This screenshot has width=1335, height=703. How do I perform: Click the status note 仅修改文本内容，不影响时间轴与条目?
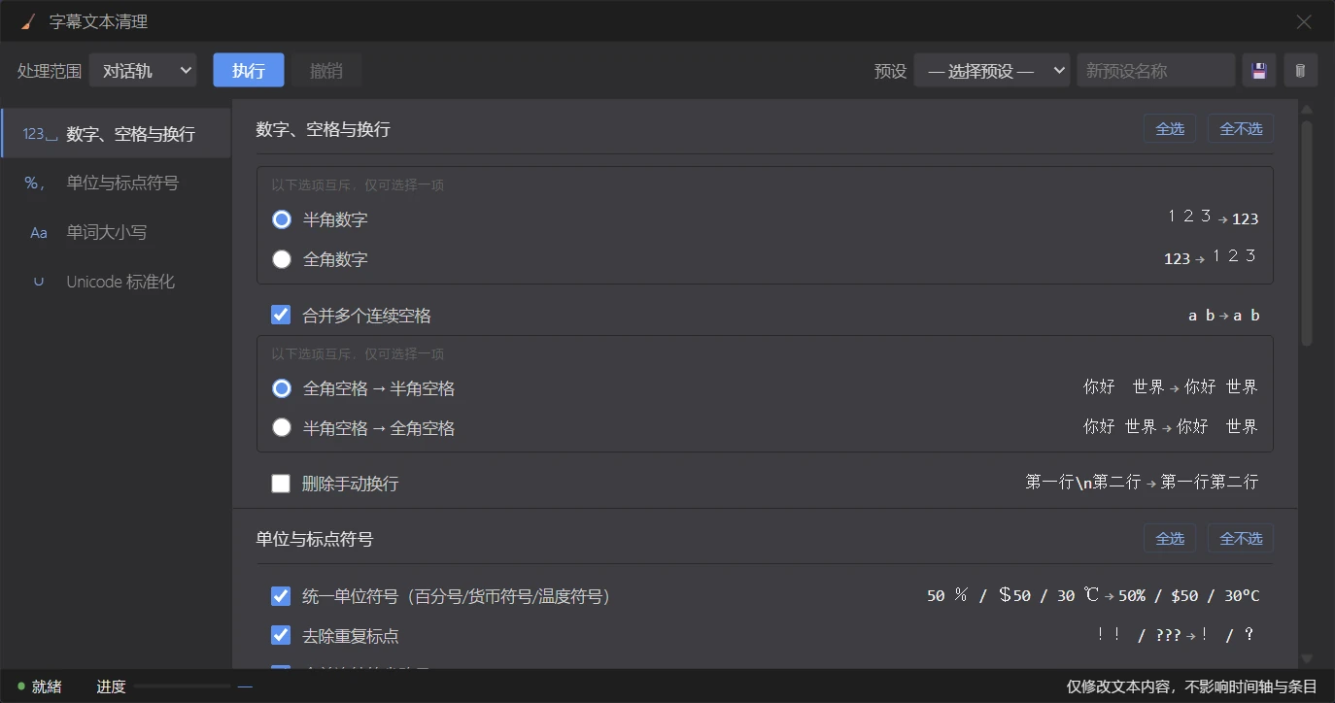pyautogui.click(x=1191, y=686)
